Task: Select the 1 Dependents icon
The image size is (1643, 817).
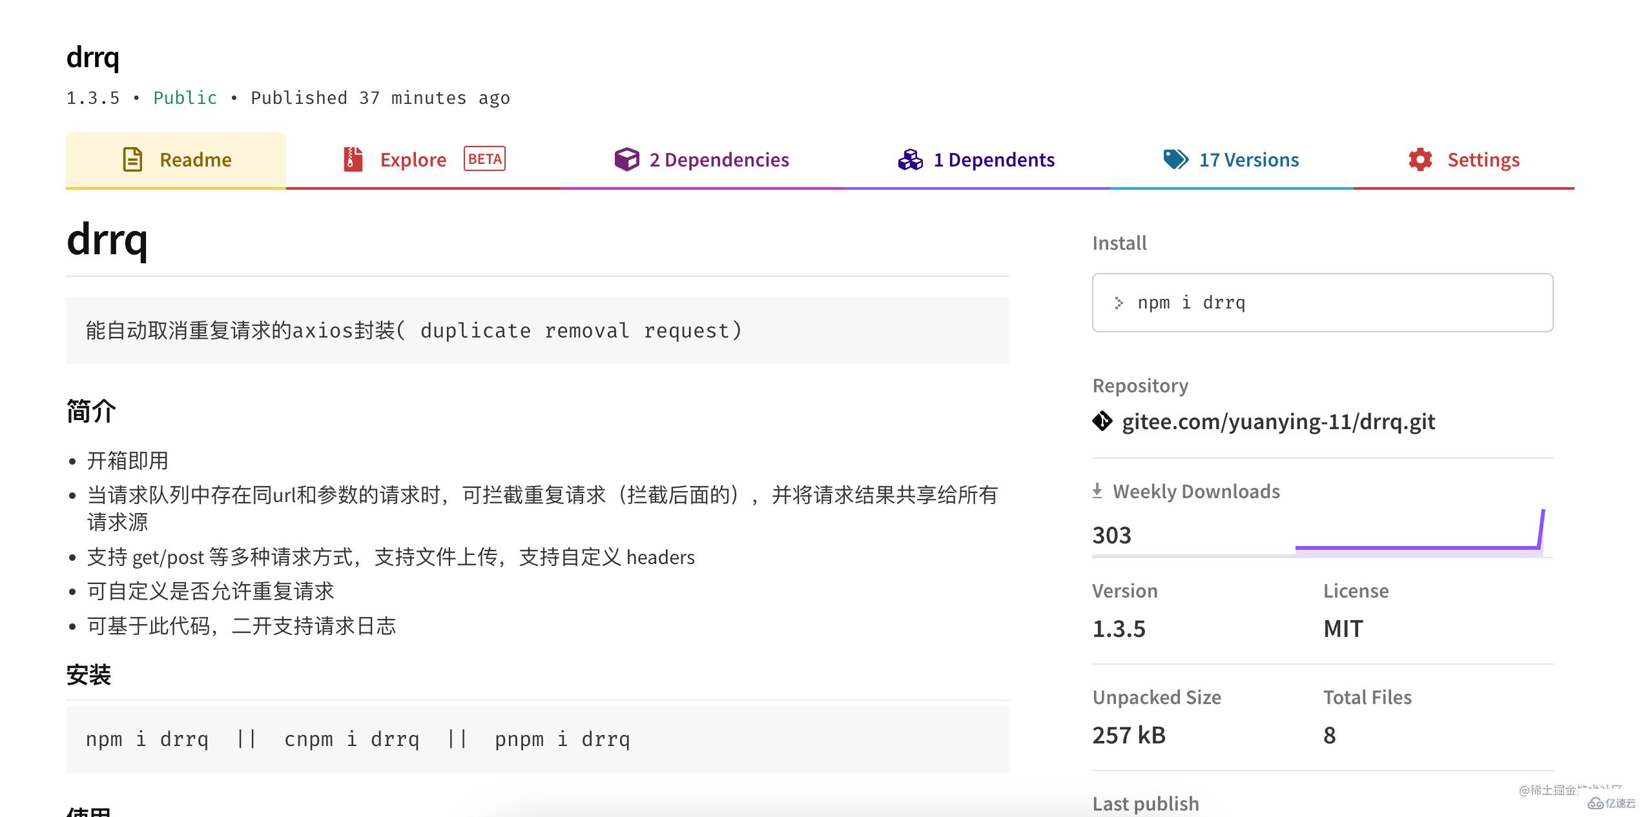Action: 906,159
